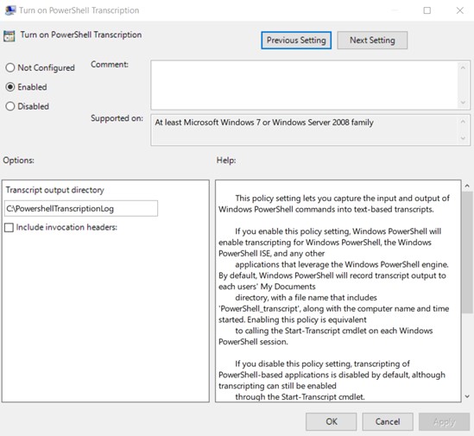Image resolution: width=474 pixels, height=436 pixels.
Task: Focus the Transcript output directory field
Action: [81, 208]
